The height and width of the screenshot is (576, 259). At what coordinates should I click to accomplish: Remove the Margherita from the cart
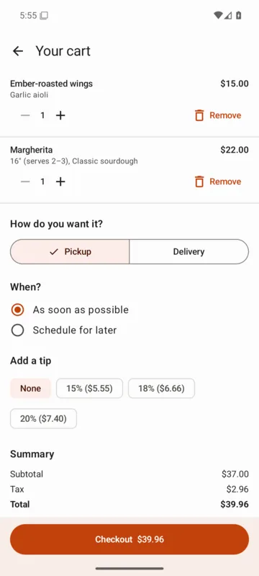217,181
